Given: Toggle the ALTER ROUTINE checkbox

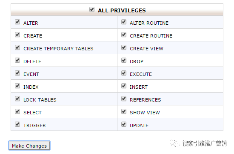Looking at the screenshot, I should [x=124, y=22].
